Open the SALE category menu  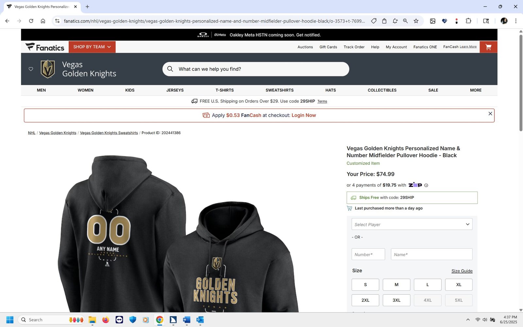click(433, 90)
